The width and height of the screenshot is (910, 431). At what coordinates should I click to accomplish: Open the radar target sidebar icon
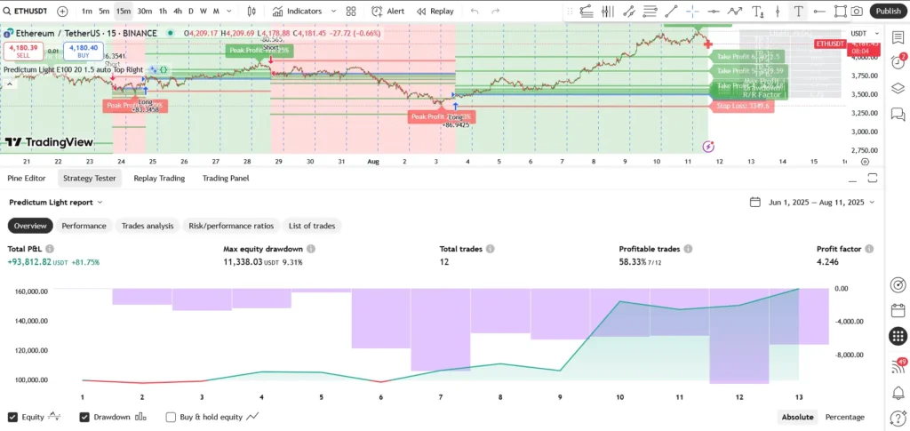898,285
